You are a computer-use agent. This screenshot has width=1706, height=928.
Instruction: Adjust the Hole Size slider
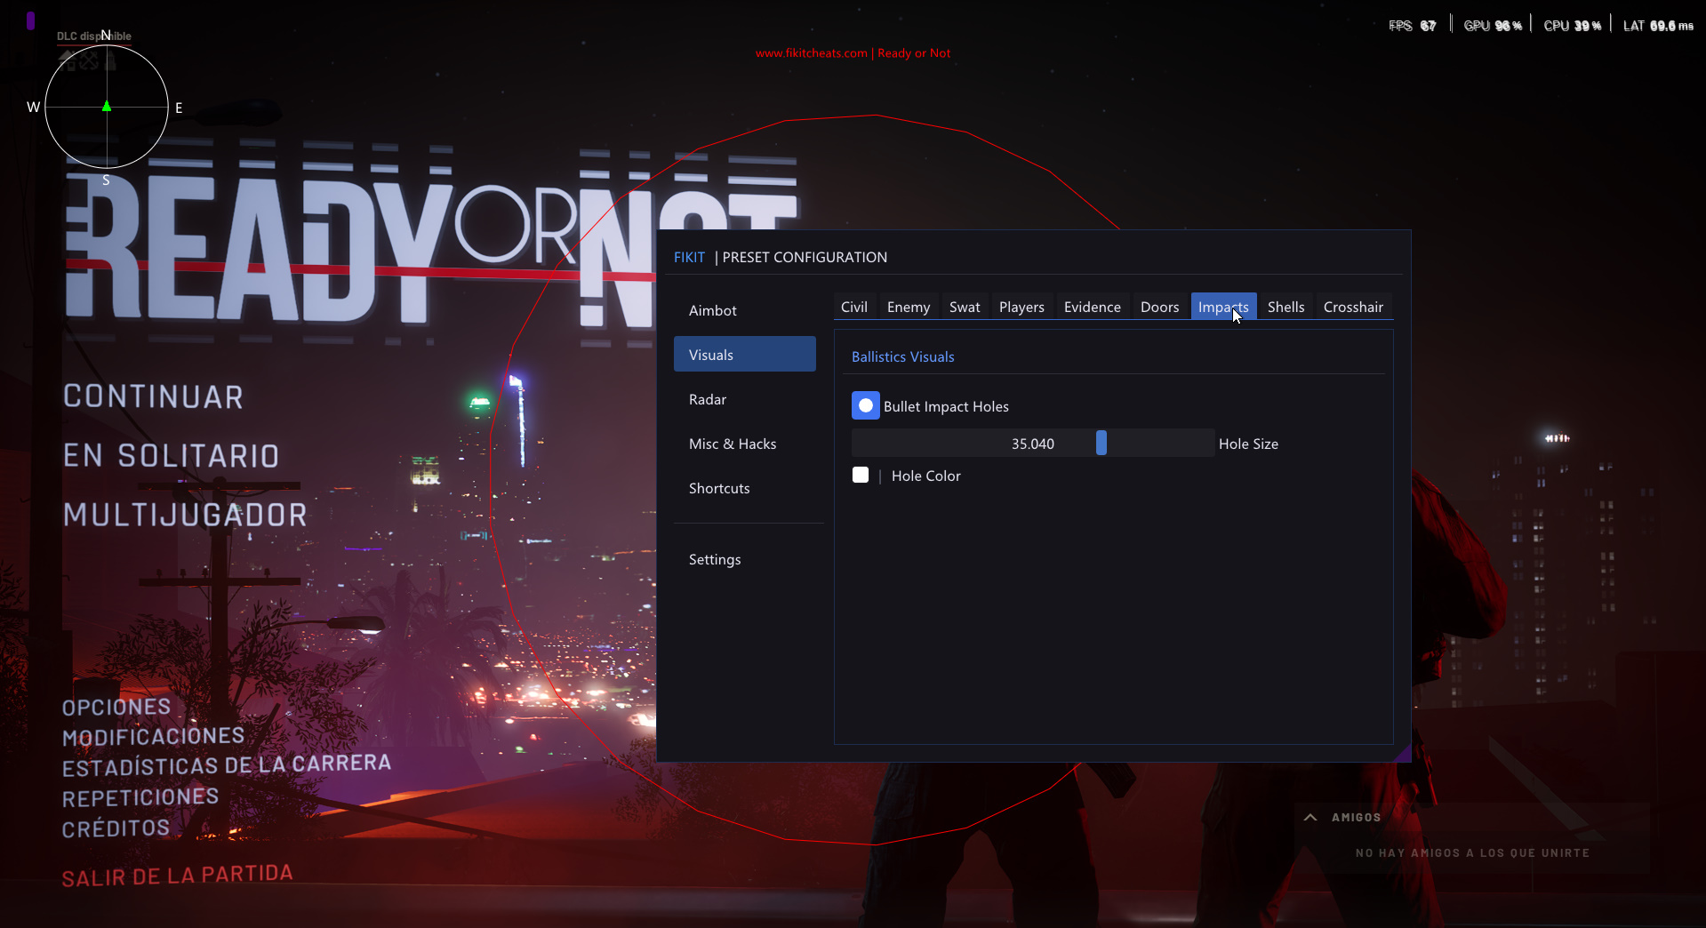[1101, 443]
